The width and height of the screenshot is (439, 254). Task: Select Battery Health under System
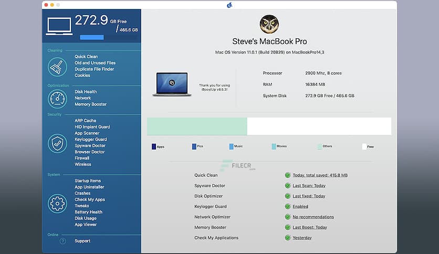pos(88,212)
